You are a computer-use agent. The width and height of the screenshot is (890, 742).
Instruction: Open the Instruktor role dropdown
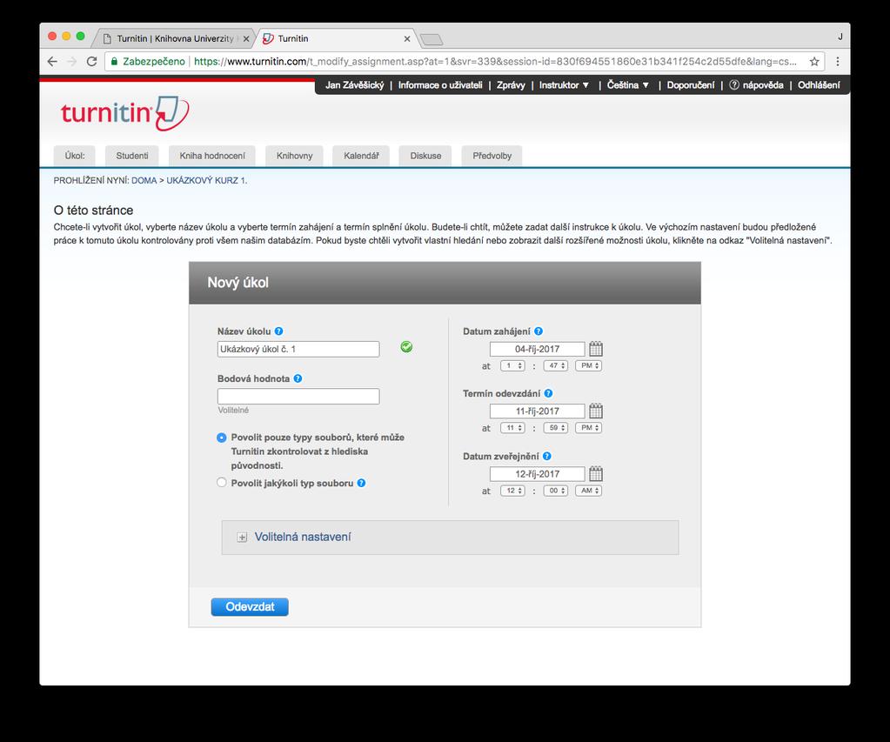coord(564,85)
